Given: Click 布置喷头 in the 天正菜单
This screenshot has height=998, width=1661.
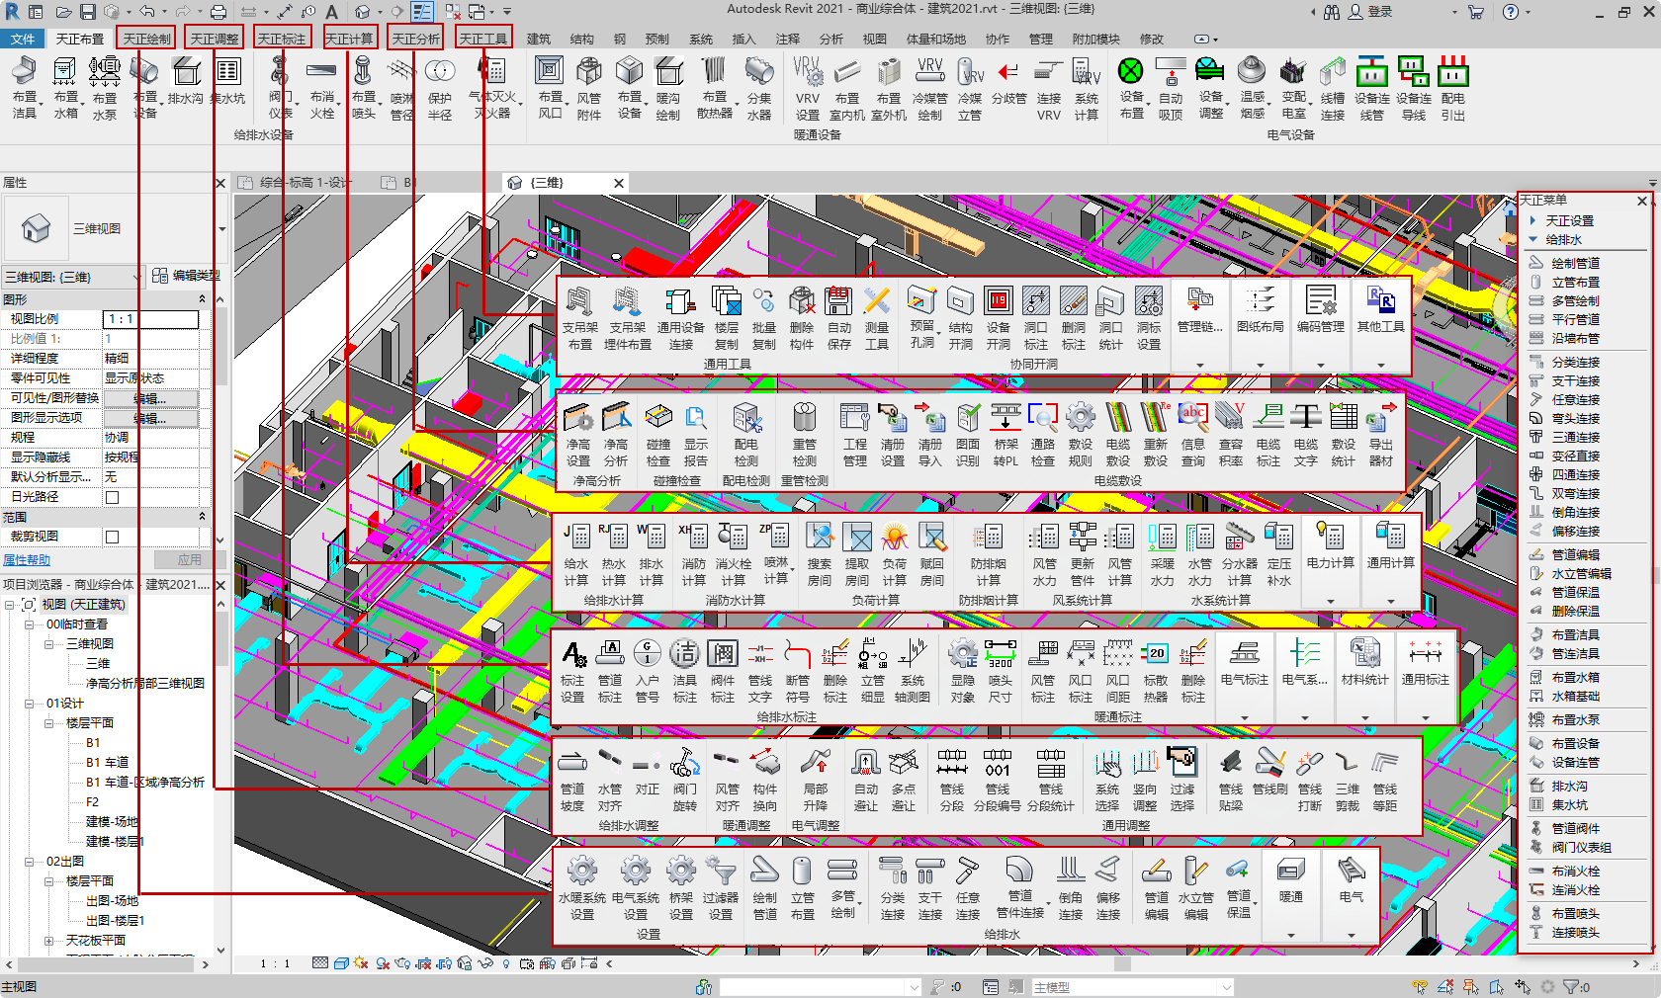Looking at the screenshot, I should point(1575,914).
